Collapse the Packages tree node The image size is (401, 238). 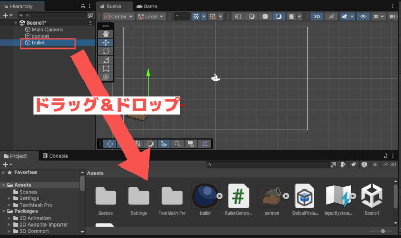tap(3, 211)
